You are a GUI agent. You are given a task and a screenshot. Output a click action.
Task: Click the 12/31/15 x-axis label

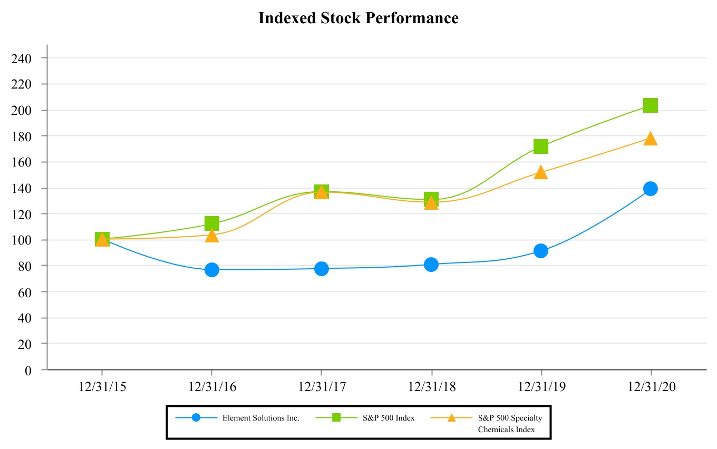102,386
